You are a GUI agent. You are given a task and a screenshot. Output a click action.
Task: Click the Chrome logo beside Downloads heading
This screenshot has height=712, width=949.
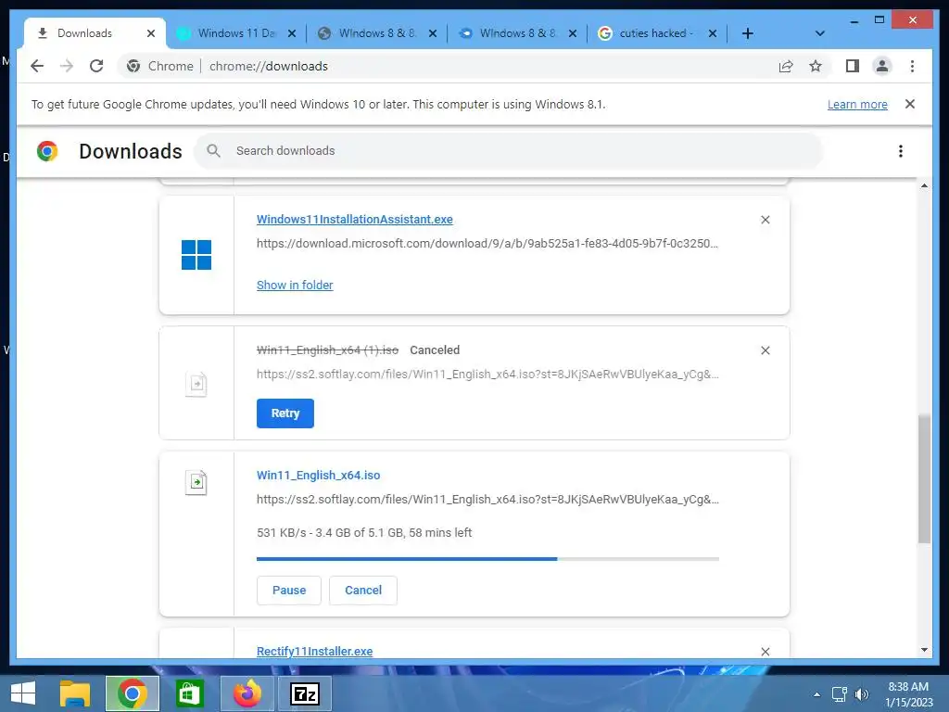pyautogui.click(x=47, y=151)
